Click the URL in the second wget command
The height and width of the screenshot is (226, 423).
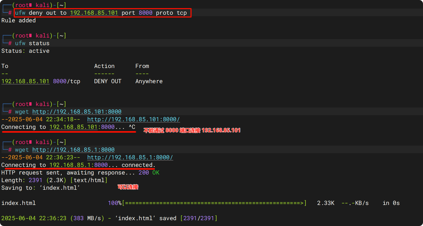point(73,150)
